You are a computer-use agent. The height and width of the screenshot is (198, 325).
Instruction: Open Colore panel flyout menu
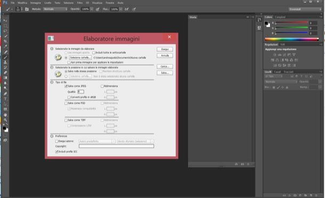321,17
